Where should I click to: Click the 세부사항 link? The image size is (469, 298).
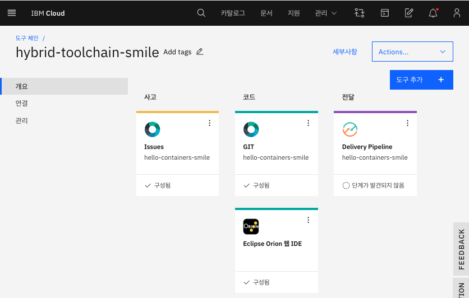click(345, 52)
